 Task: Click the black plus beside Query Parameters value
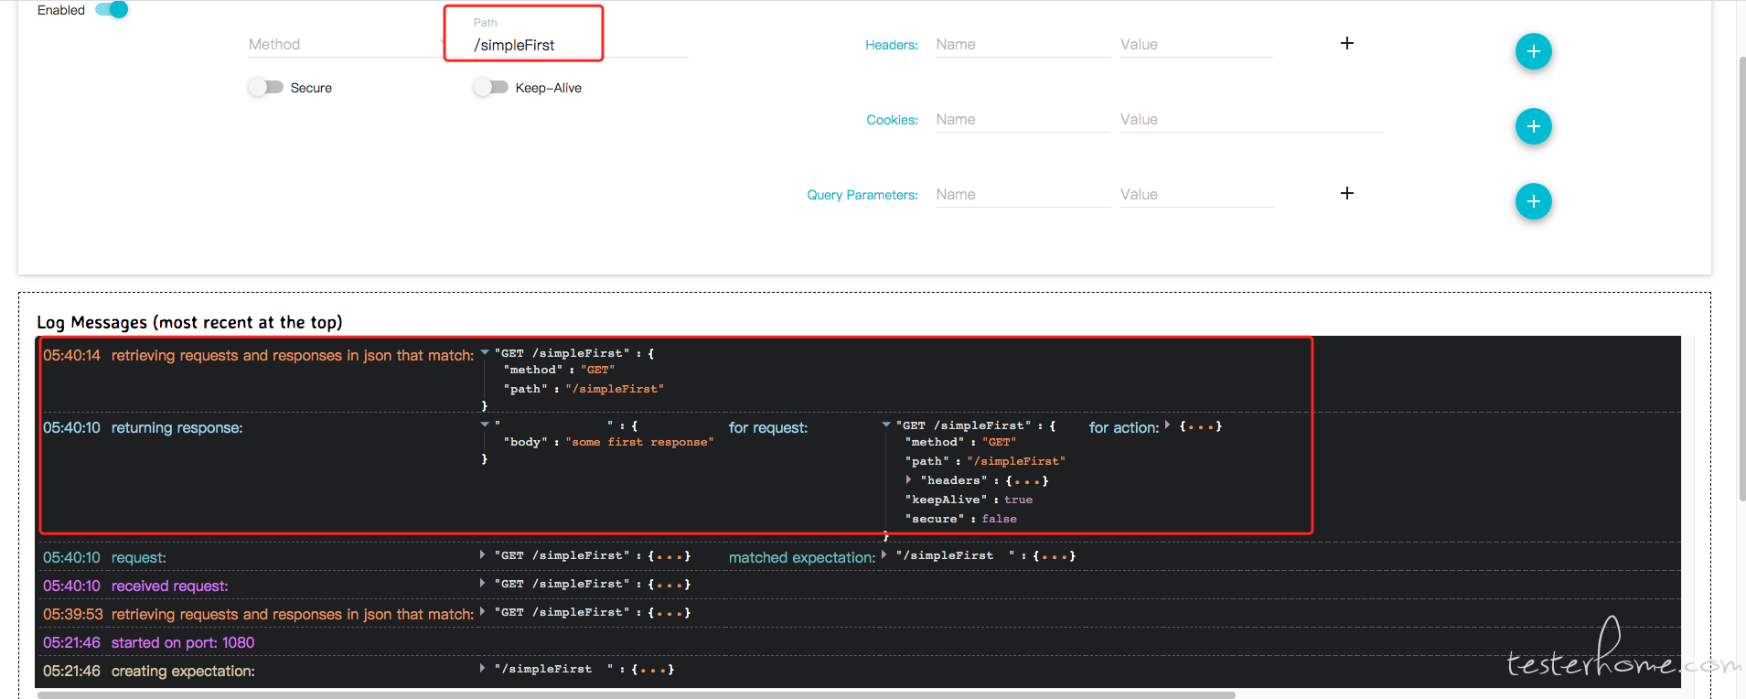pyautogui.click(x=1346, y=193)
